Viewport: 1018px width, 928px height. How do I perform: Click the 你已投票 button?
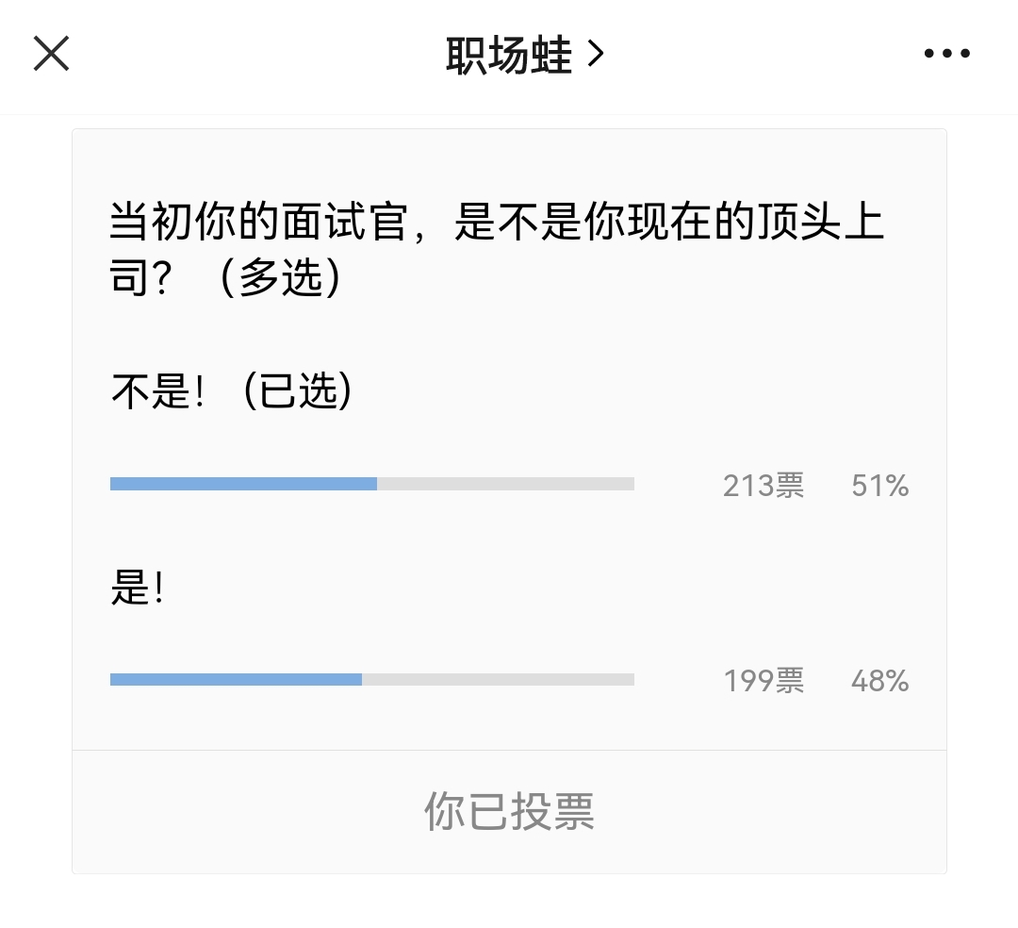[x=509, y=812]
